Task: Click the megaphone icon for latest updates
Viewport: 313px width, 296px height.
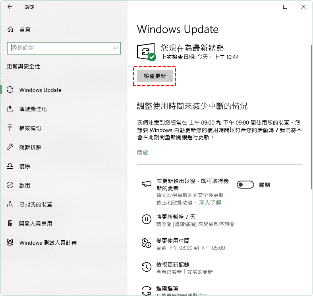Action: click(x=147, y=183)
